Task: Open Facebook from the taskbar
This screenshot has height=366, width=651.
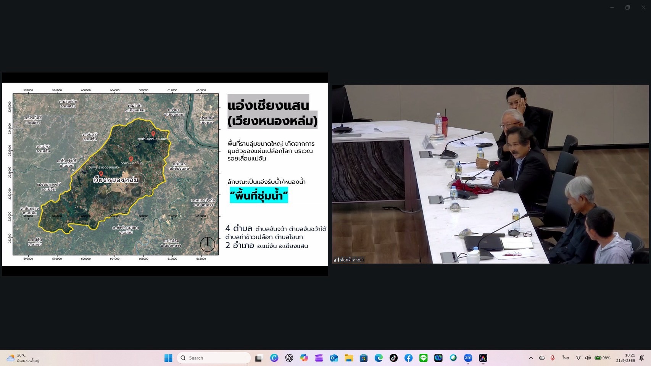Action: [x=408, y=358]
